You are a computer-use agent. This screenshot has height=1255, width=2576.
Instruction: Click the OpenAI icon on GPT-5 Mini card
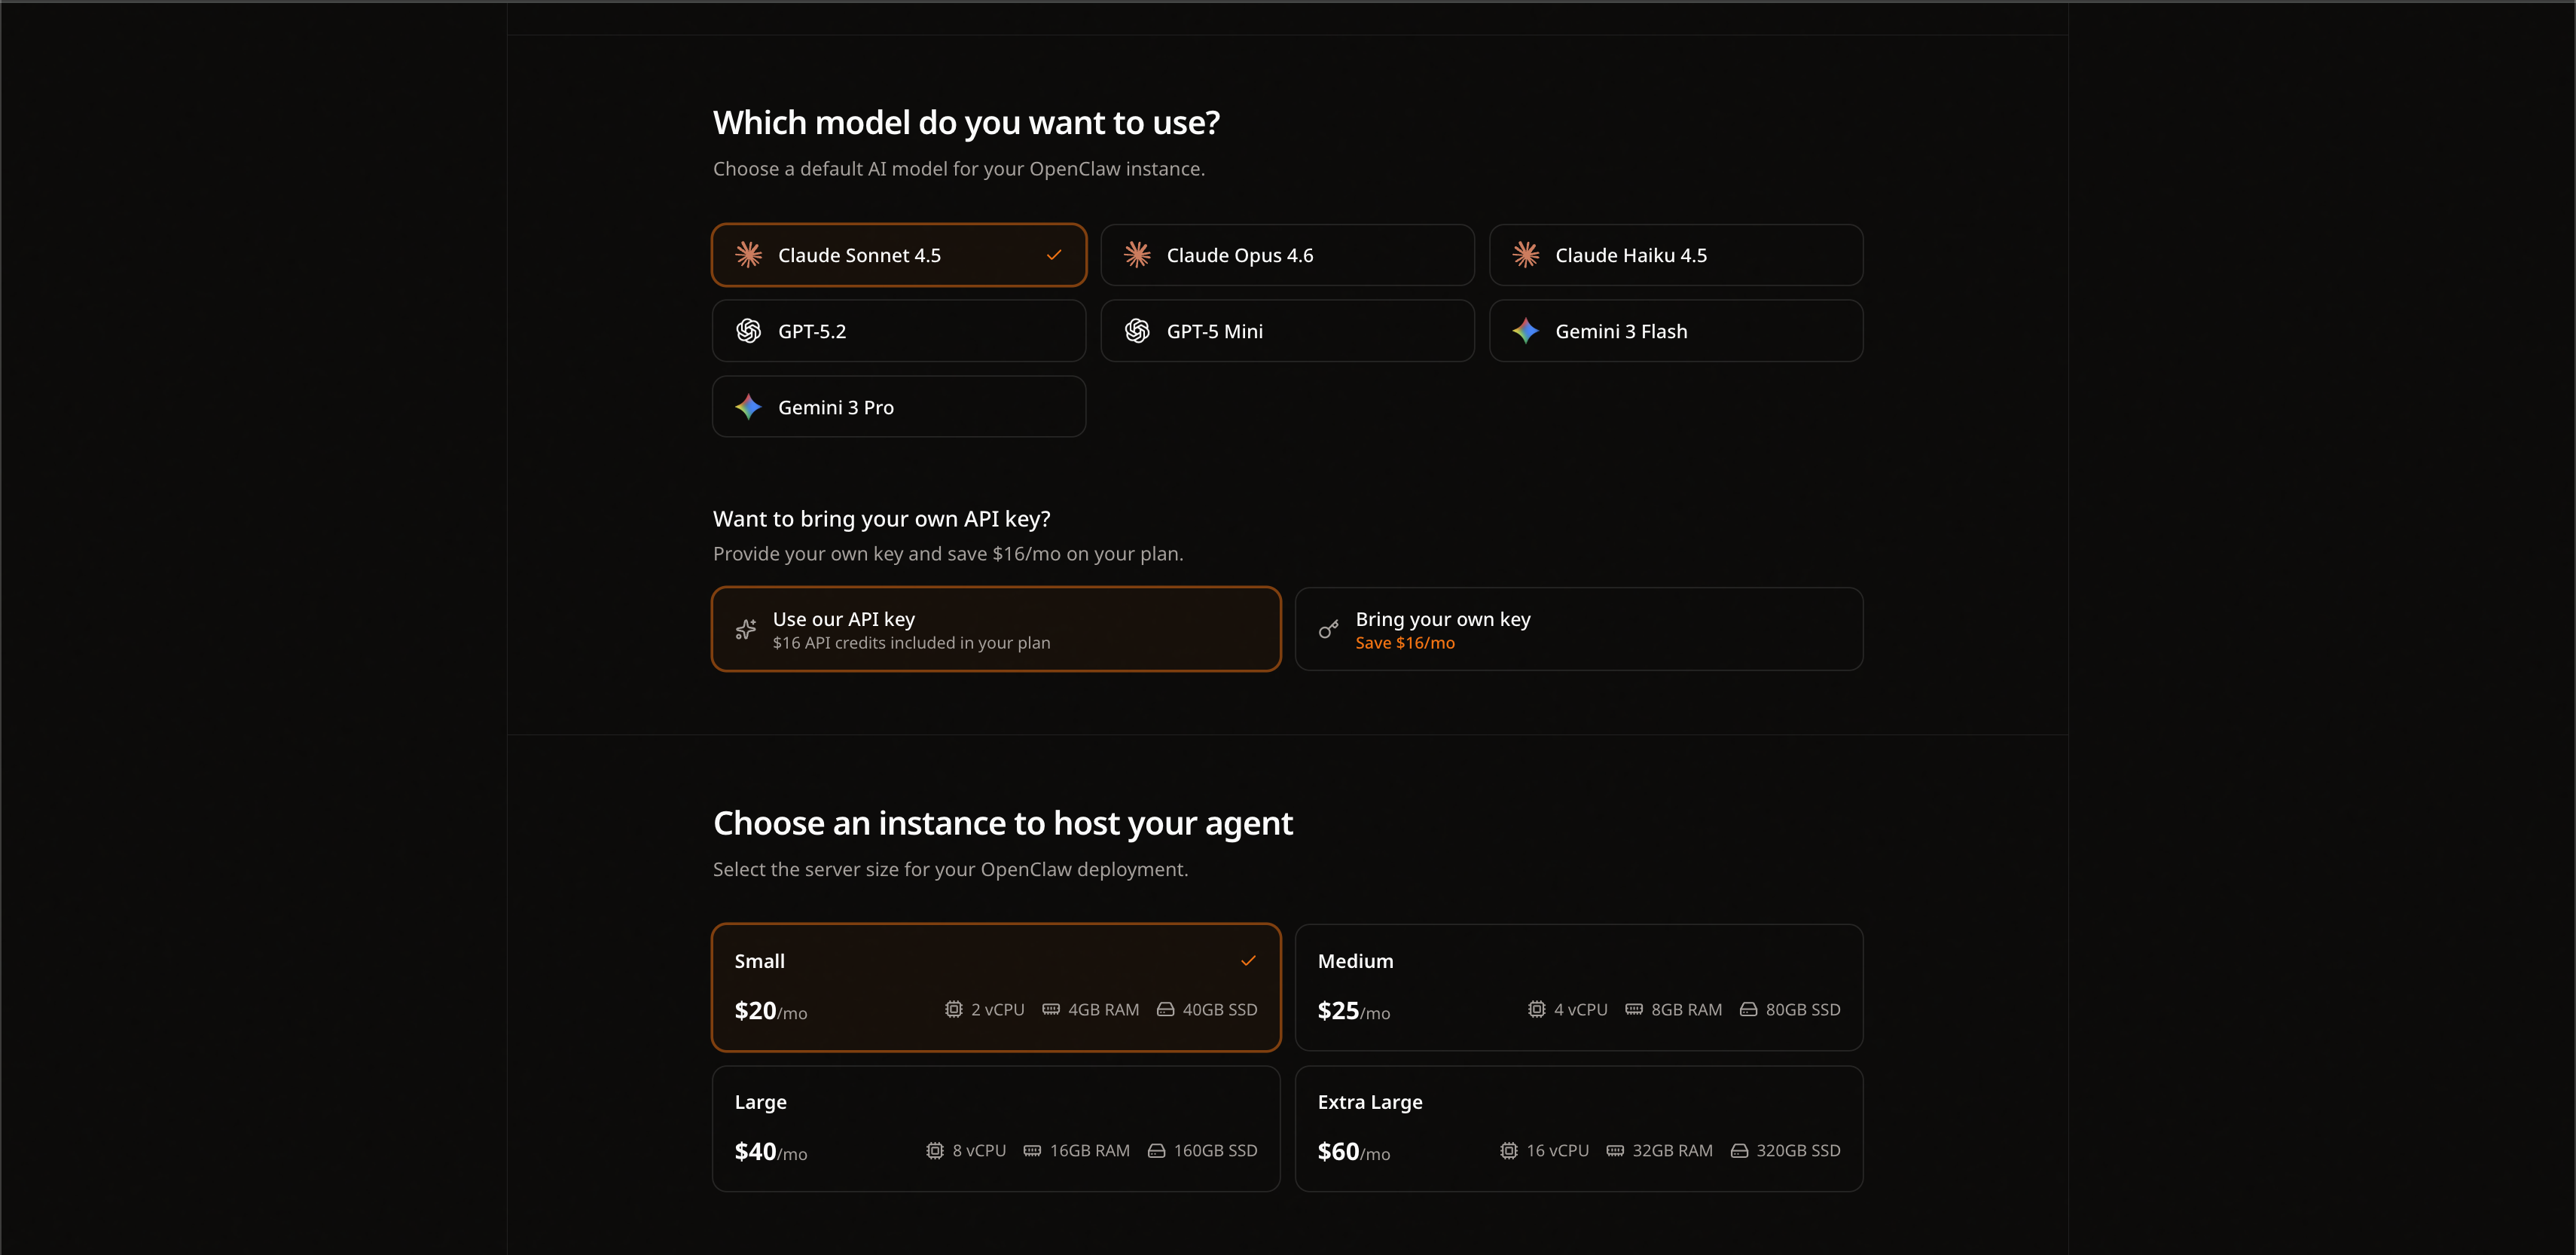pyautogui.click(x=1137, y=331)
